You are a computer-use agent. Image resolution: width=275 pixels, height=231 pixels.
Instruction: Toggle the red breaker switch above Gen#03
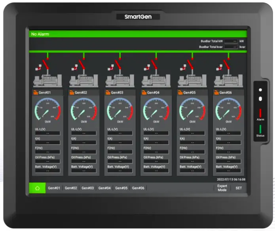point(118,64)
